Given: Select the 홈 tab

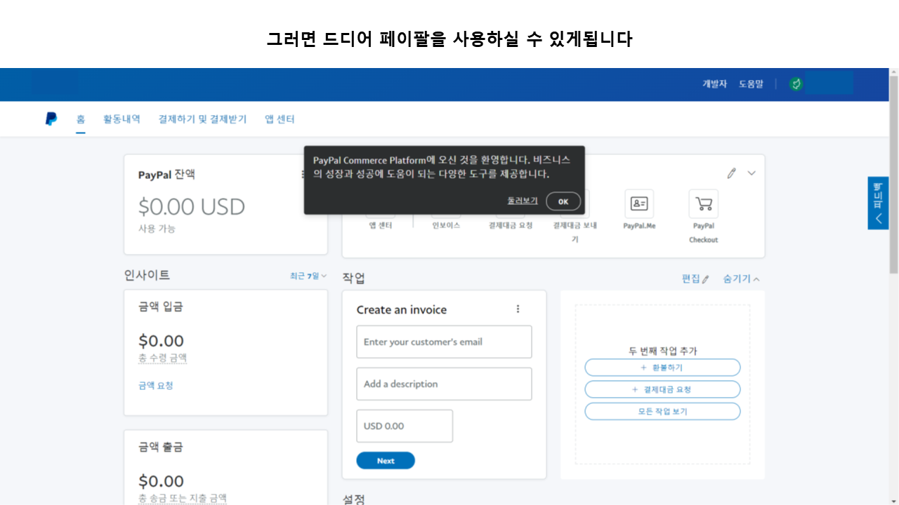Looking at the screenshot, I should click(81, 119).
